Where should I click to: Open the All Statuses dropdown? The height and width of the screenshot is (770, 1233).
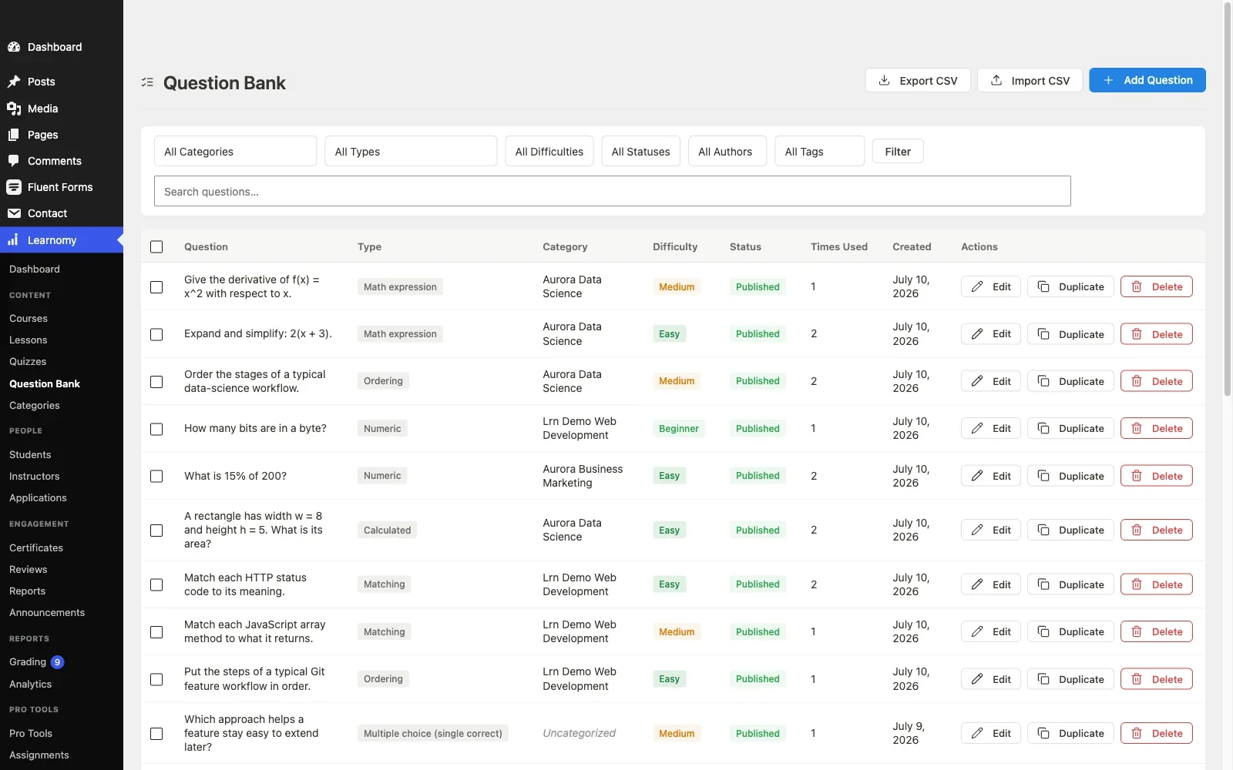click(x=641, y=151)
